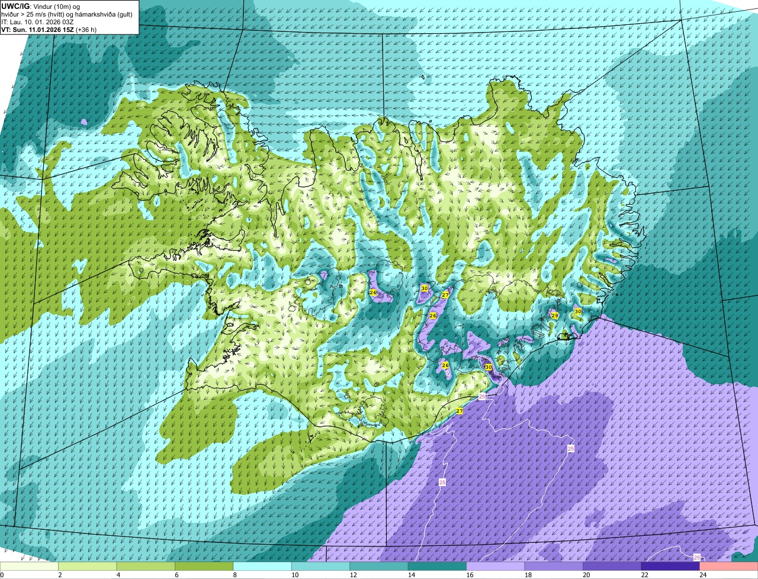The width and height of the screenshot is (758, 579).
Task: Click the legend tick label "14"
Action: click(x=411, y=575)
